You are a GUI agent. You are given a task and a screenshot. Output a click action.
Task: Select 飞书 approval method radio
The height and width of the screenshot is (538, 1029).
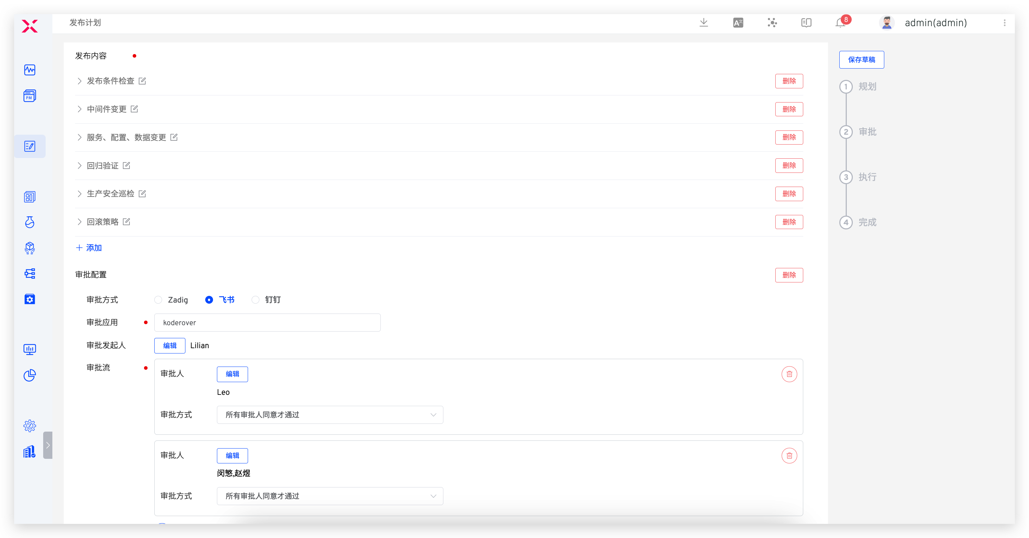click(209, 300)
